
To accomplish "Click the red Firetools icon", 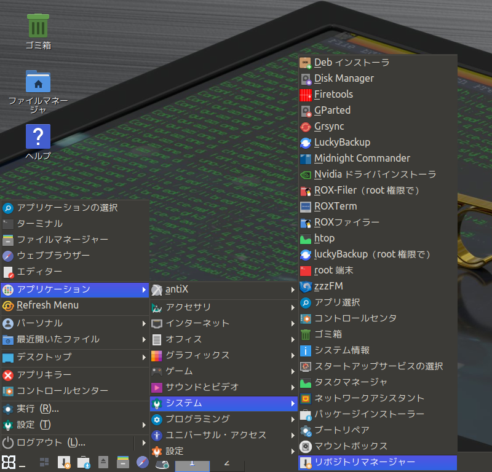I will pyautogui.click(x=305, y=95).
